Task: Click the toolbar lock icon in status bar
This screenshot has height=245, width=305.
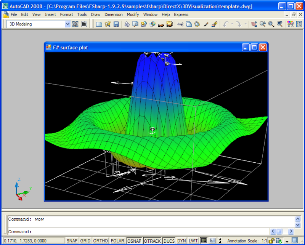Action: [271, 241]
